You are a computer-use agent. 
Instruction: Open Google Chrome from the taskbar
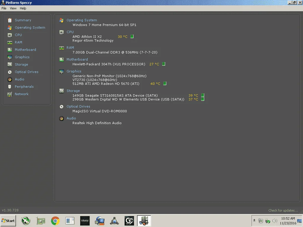click(55, 220)
